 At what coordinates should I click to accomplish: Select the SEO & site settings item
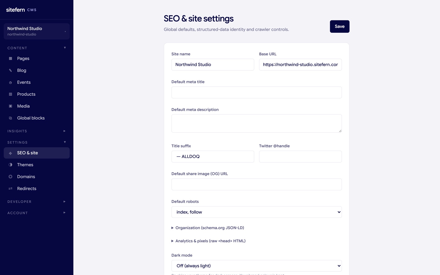click(x=37, y=153)
